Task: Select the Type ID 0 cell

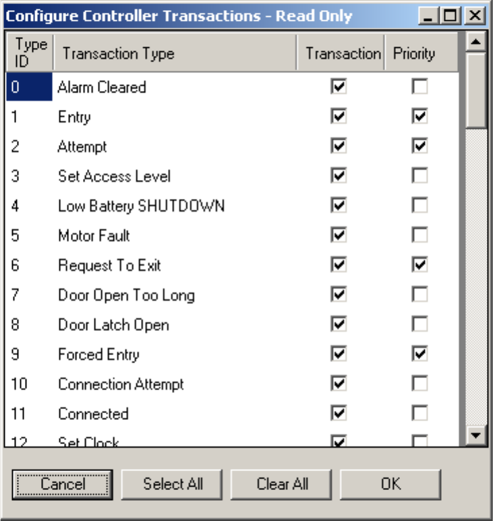Action: pyautogui.click(x=29, y=87)
